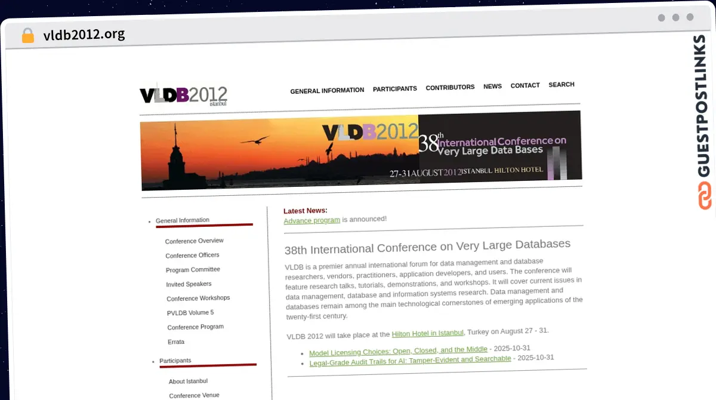This screenshot has width=716, height=400.
Task: Open About Istanbul in sidebar
Action: coord(188,381)
